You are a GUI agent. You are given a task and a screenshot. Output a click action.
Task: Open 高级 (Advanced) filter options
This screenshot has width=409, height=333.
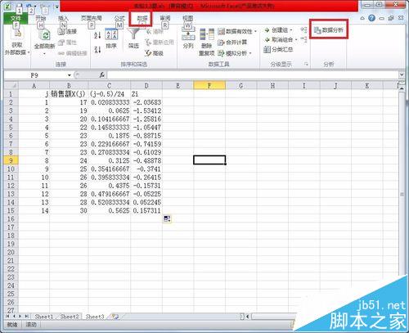point(155,53)
